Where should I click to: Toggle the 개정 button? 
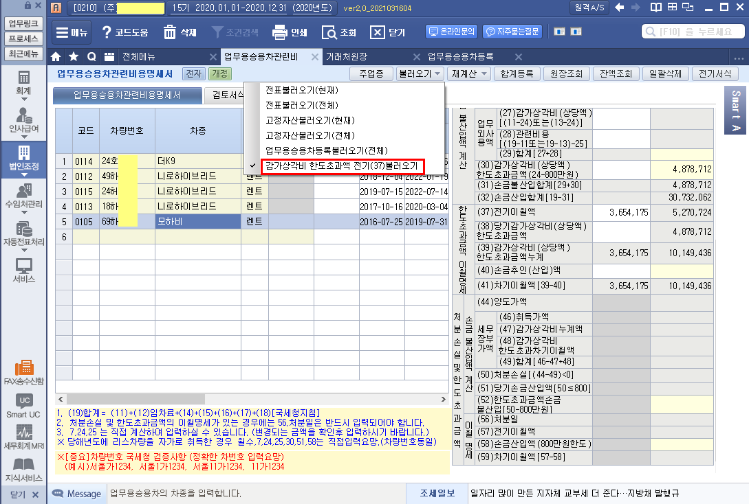(220, 73)
